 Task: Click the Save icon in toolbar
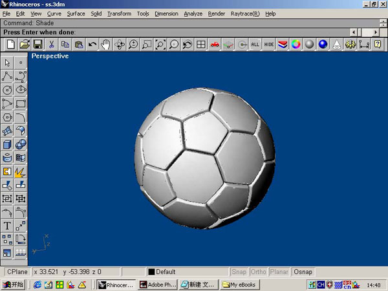[x=38, y=44]
